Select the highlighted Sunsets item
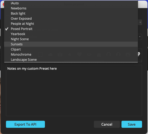The image size is (148, 134). tap(71, 44)
